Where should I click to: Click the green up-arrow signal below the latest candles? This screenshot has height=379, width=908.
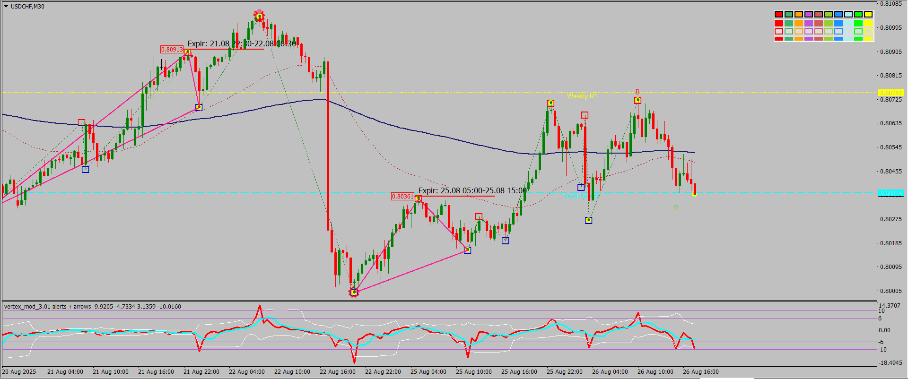(x=676, y=207)
